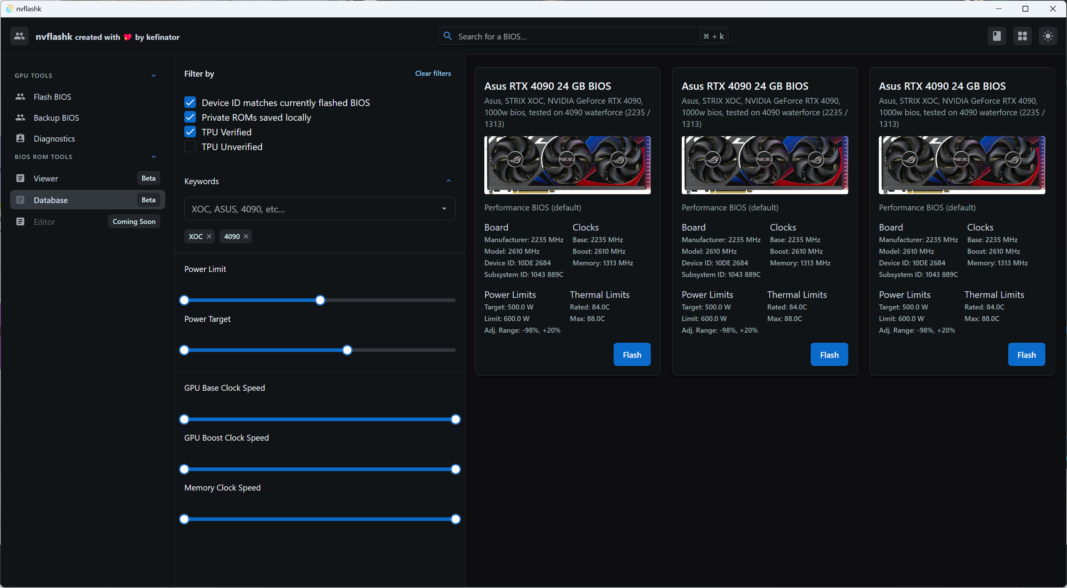This screenshot has width=1067, height=588.
Task: Click the Diagnostics sidebar icon
Action: pyautogui.click(x=20, y=138)
